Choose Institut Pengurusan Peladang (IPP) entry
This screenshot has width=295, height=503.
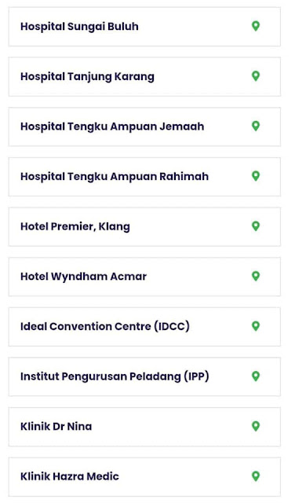[x=144, y=377]
